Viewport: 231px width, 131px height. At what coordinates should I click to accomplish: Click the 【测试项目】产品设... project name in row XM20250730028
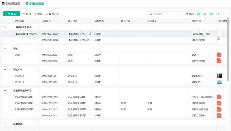[79, 40]
